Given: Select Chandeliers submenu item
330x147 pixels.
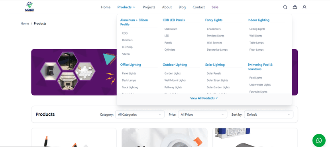Looking at the screenshot, I should [214, 29].
